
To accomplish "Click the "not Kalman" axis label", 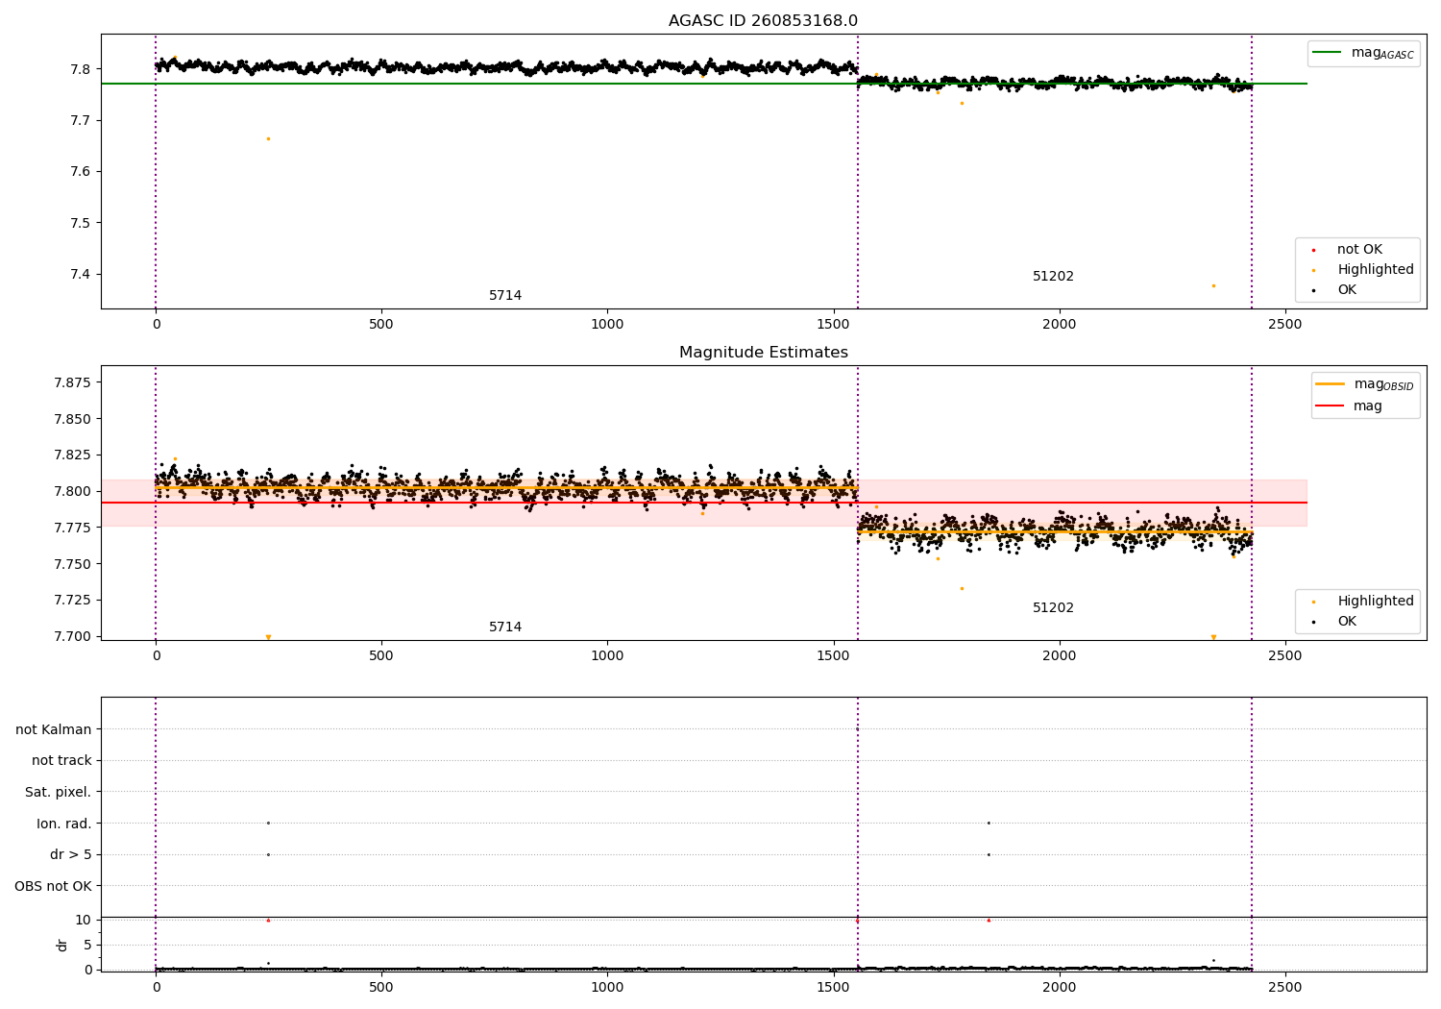I will [54, 730].
